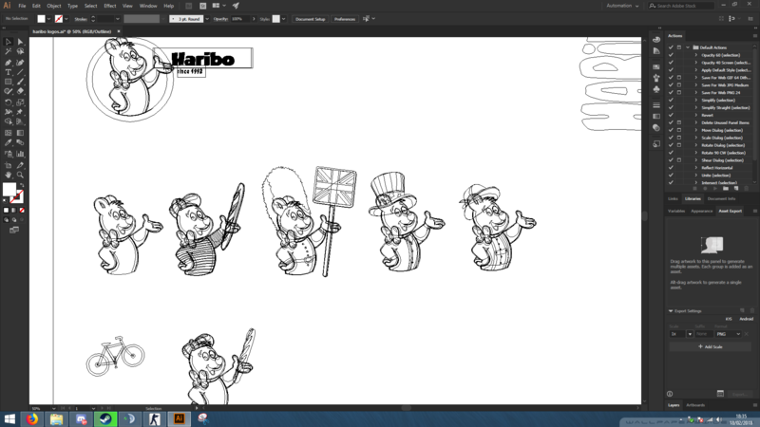760x427 pixels.
Task: Open Firefox from the taskbar
Action: [32, 418]
